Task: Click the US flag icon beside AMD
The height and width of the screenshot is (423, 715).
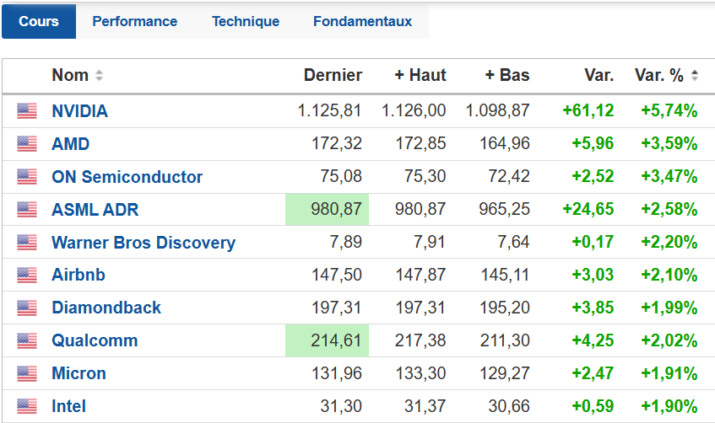Action: point(27,144)
